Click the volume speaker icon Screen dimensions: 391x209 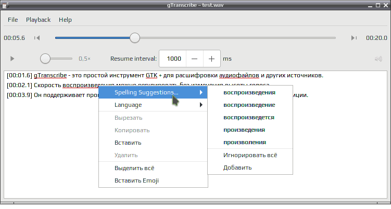pos(379,59)
